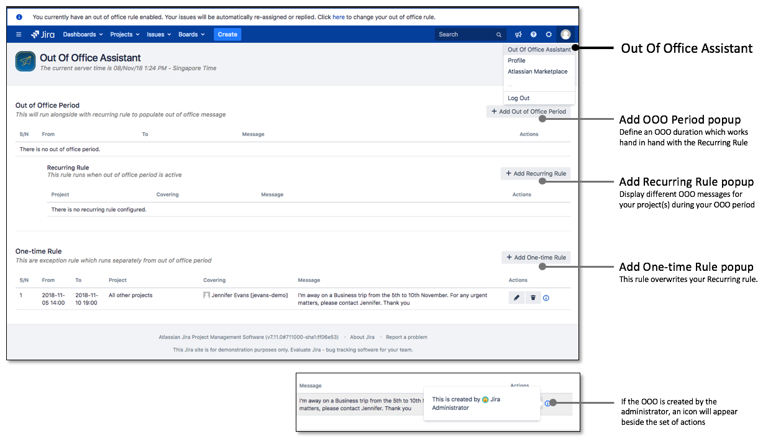
Task: Expand the Projects dropdown
Action: coord(125,35)
